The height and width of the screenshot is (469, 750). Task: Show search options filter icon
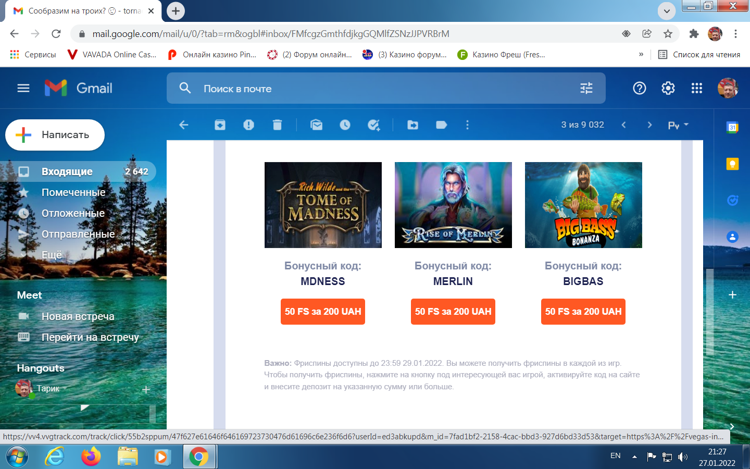pyautogui.click(x=586, y=88)
